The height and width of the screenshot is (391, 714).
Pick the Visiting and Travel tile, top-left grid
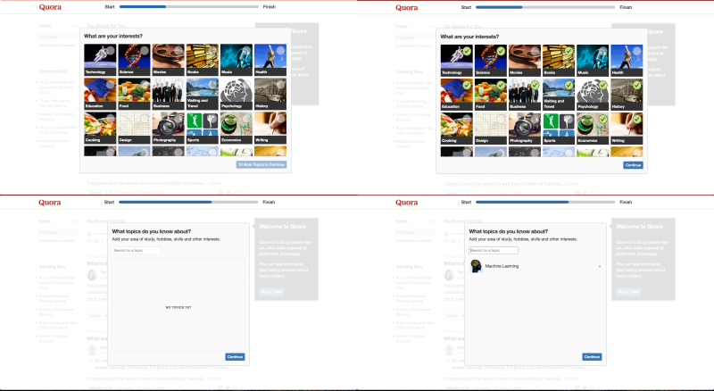203,94
